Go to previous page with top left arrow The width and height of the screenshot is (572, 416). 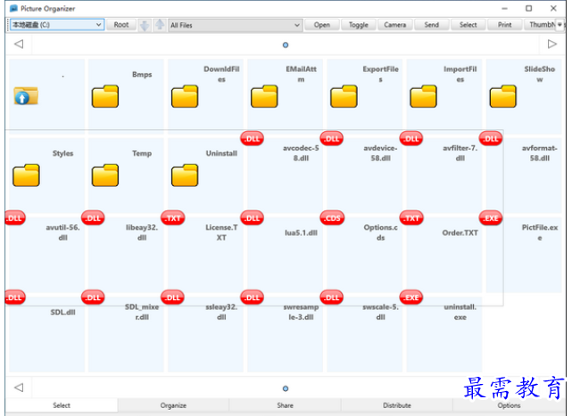pos(19,44)
